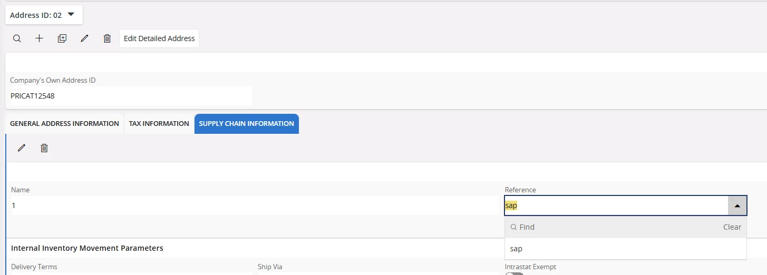The height and width of the screenshot is (275, 767).
Task: Duplicate the address with copy icon
Action: coord(62,38)
